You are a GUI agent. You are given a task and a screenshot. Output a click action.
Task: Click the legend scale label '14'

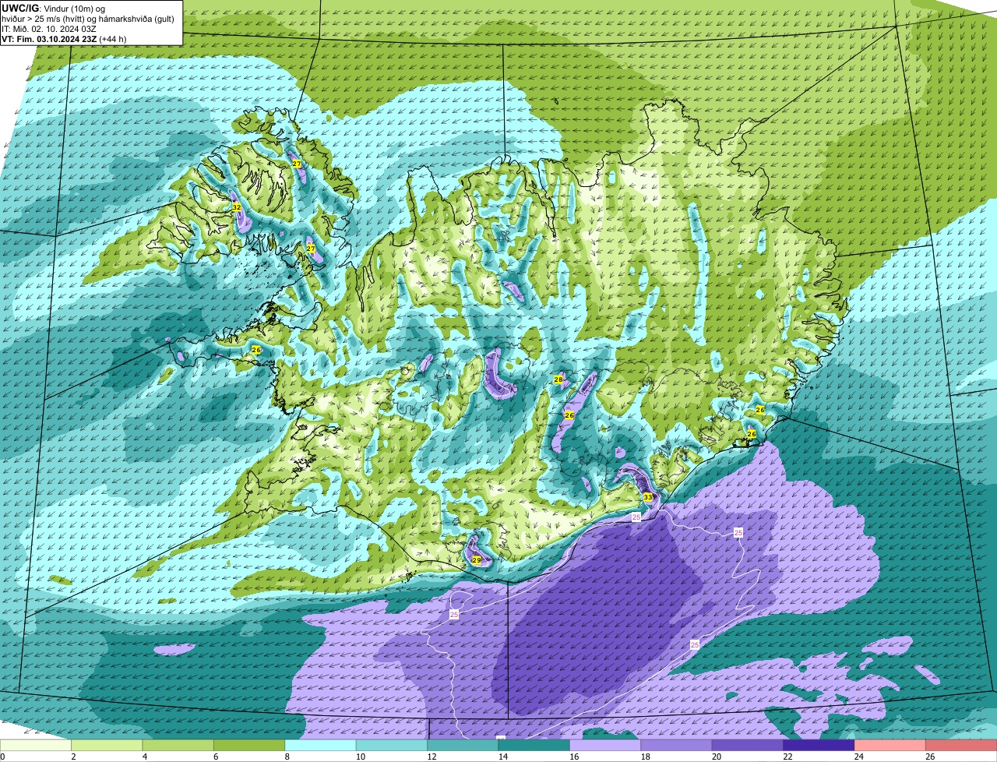pos(502,757)
